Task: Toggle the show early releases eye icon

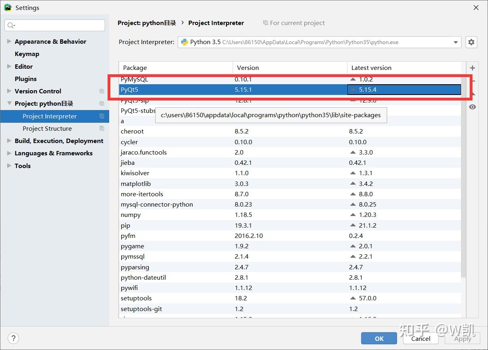Action: tap(472, 106)
